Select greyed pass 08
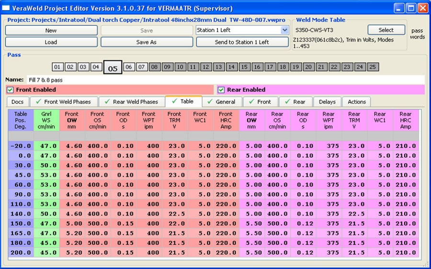Screen dimensions: 431x269 click(x=155, y=67)
